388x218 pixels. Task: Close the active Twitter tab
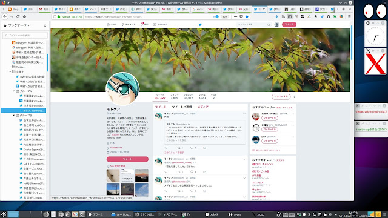tap(264, 10)
